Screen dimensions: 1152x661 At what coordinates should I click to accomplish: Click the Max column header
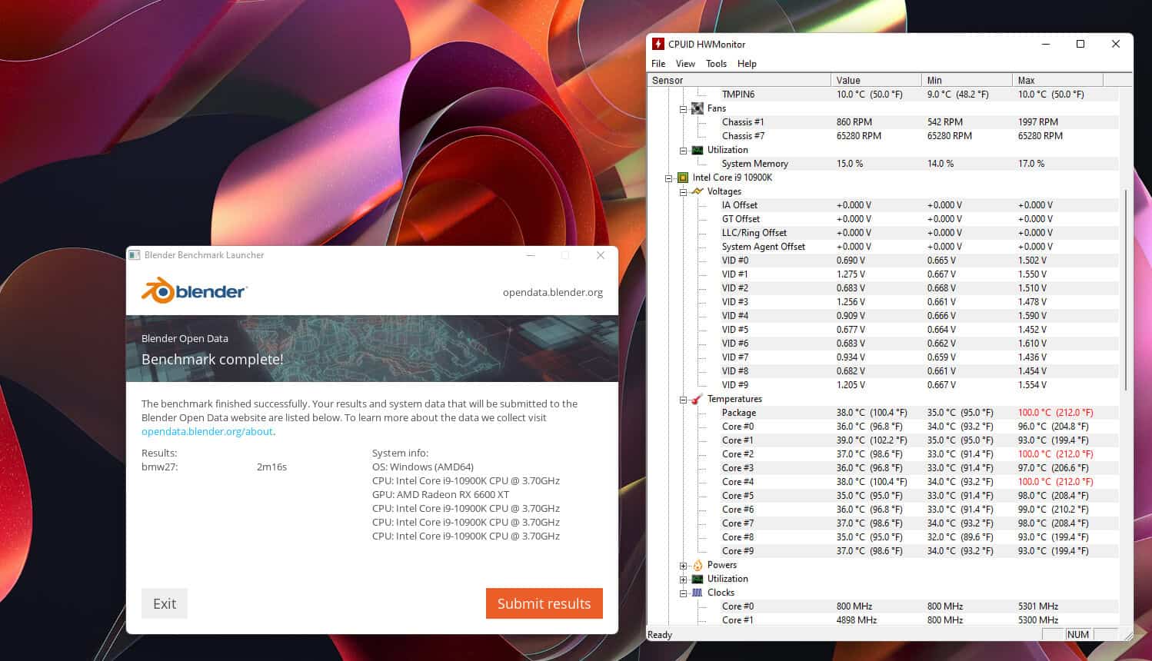(1057, 80)
